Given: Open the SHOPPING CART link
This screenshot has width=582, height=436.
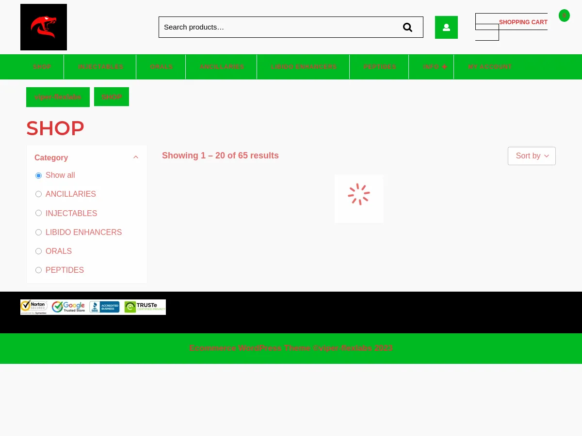Looking at the screenshot, I should 523,22.
